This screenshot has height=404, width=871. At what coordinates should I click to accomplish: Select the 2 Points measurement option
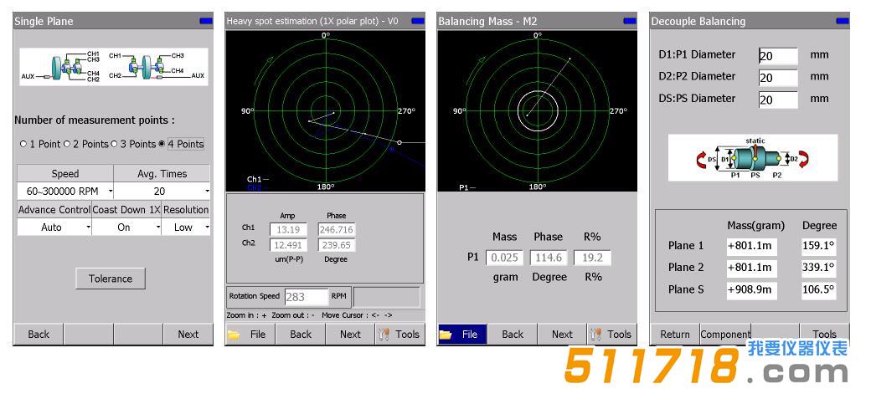[x=66, y=145]
